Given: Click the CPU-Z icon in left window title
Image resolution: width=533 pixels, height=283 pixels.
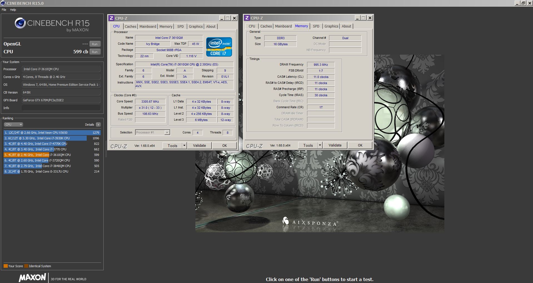Looking at the screenshot, I should pyautogui.click(x=111, y=18).
